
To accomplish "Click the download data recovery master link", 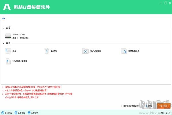I will pos(22,97).
